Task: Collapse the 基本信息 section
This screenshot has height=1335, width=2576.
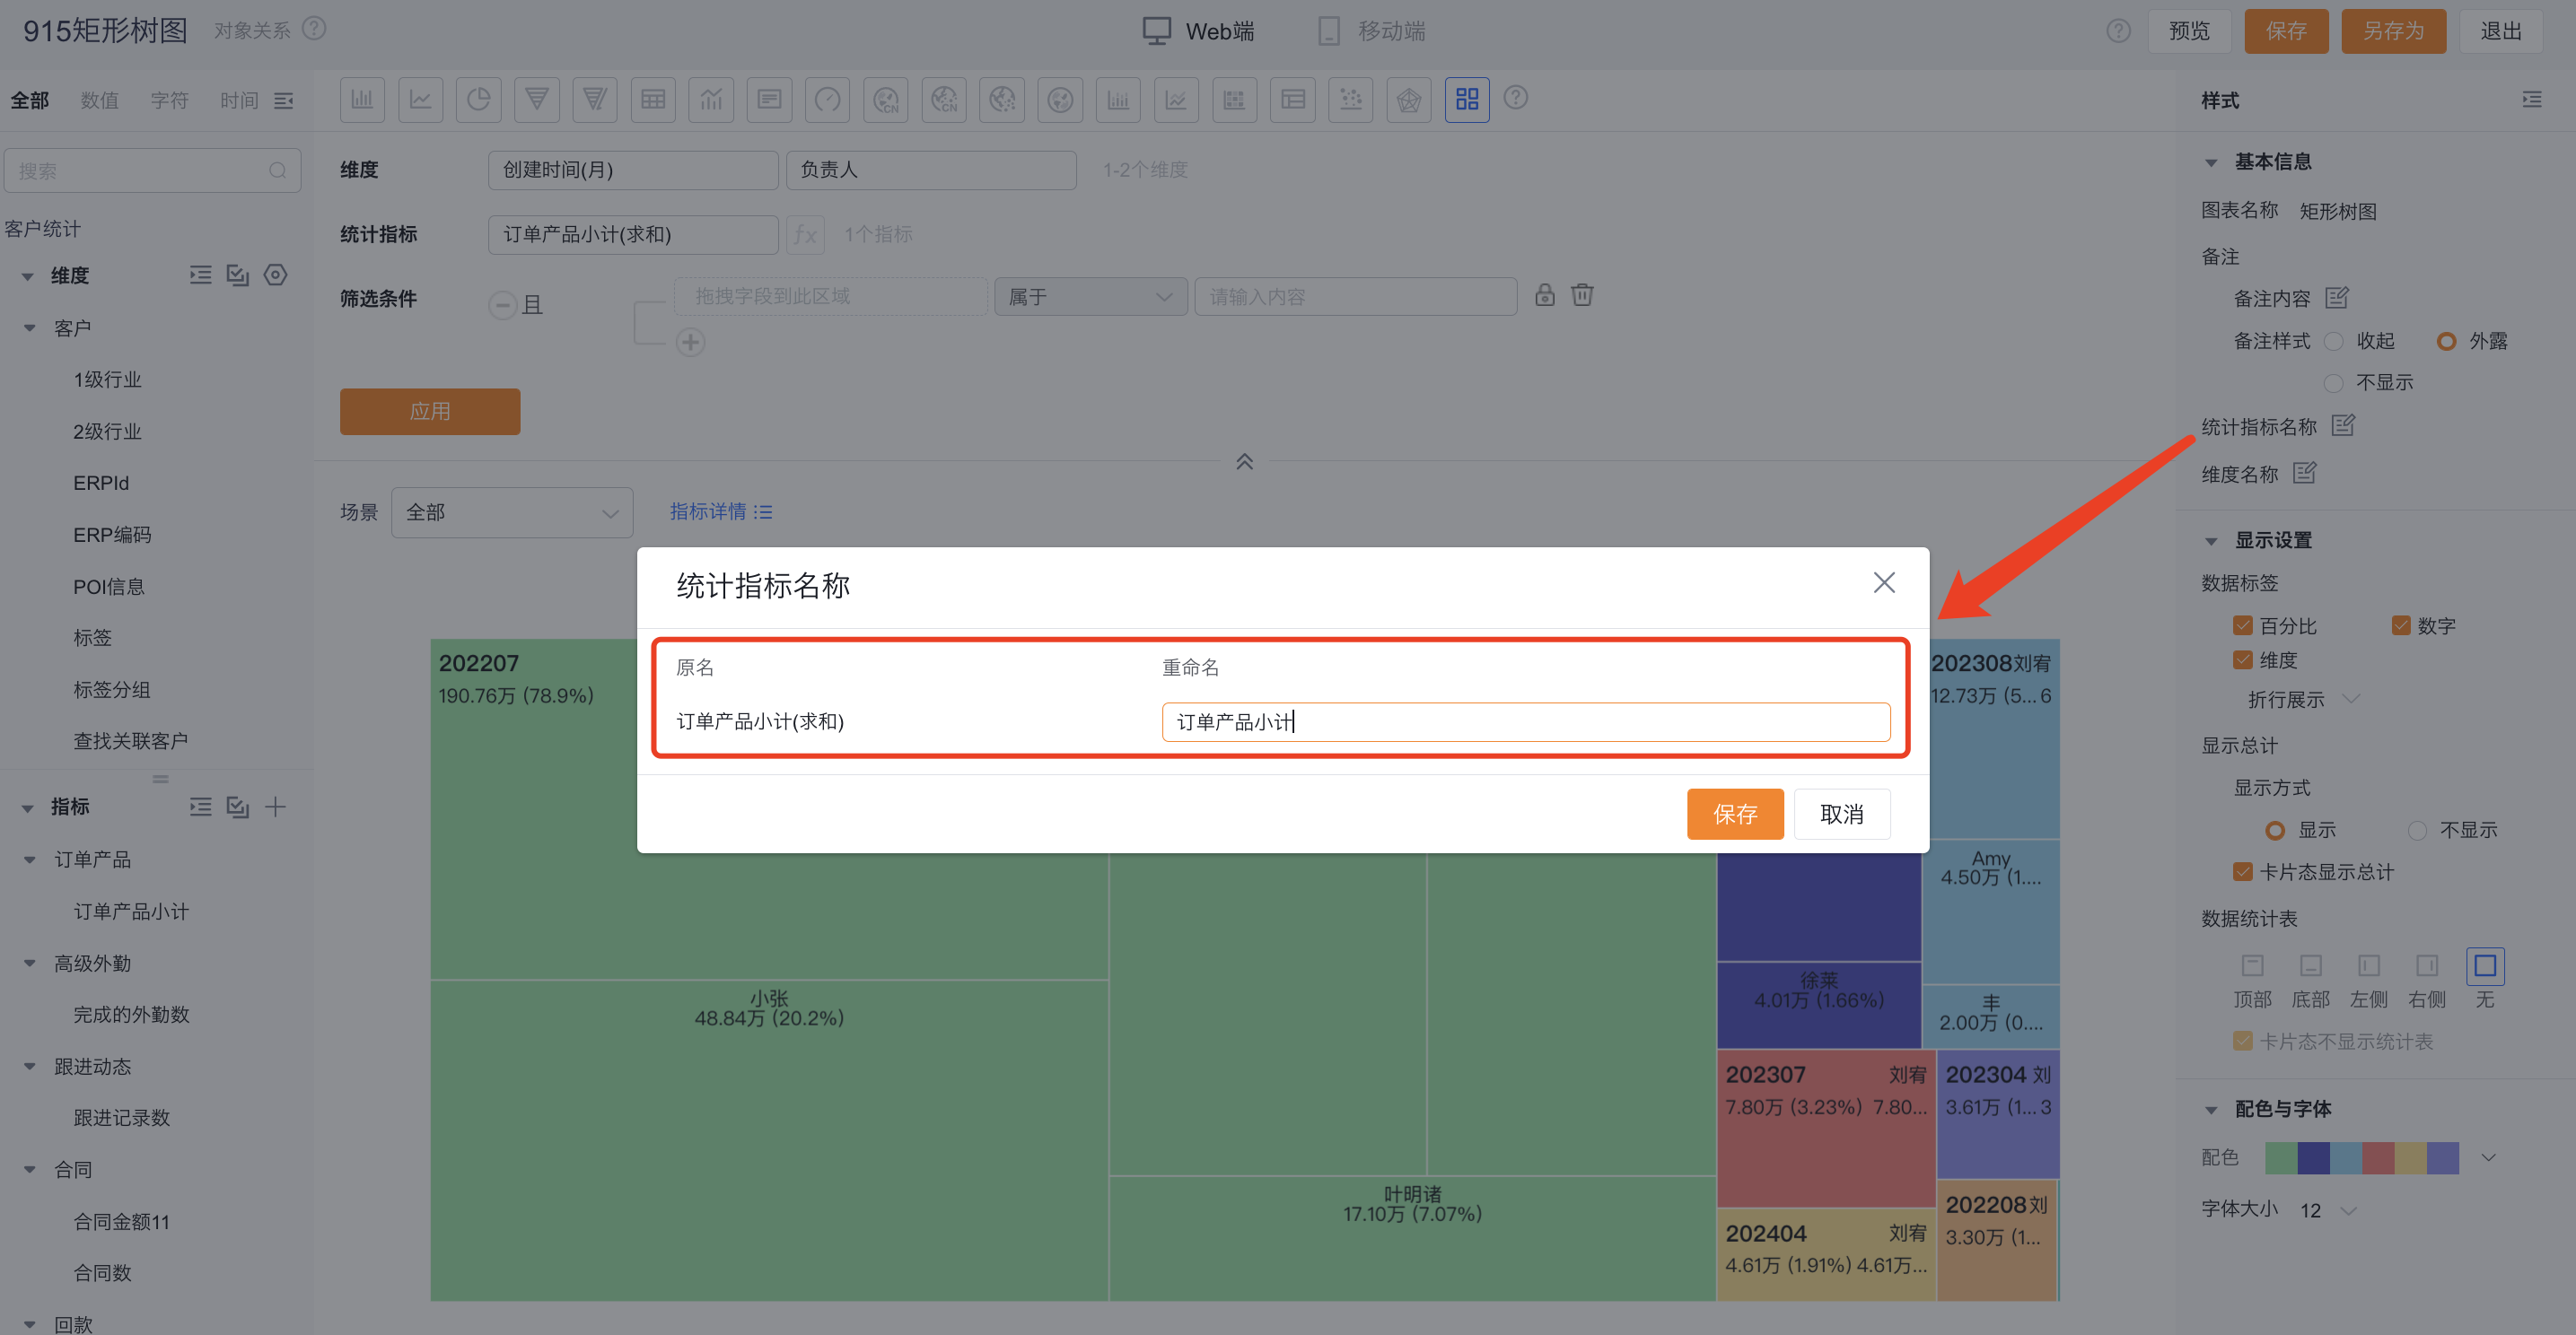Action: [x=2211, y=161]
